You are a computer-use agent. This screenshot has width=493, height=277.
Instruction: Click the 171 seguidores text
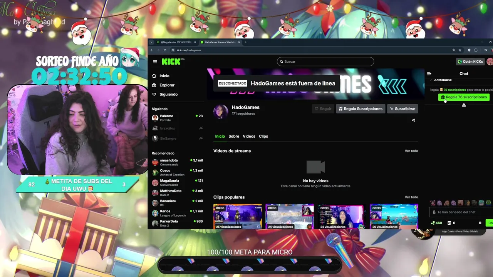[x=243, y=113]
